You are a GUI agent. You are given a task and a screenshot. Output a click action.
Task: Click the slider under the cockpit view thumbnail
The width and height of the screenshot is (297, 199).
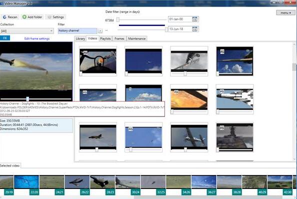98,74
